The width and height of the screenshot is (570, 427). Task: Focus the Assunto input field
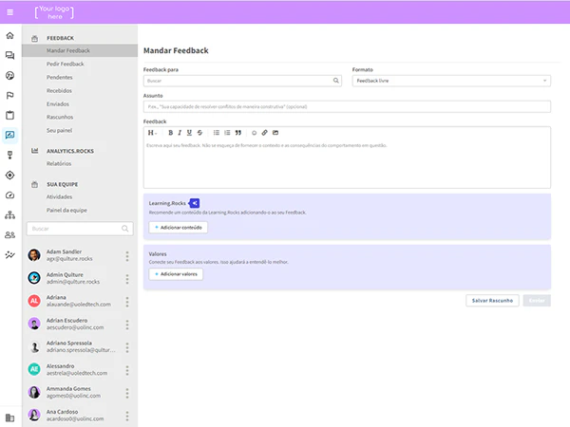(347, 106)
